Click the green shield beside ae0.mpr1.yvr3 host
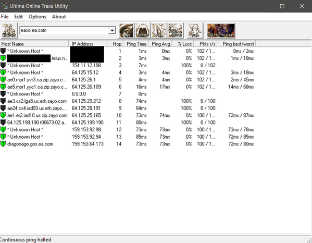Viewport: 312px width, 243px height. (3, 80)
